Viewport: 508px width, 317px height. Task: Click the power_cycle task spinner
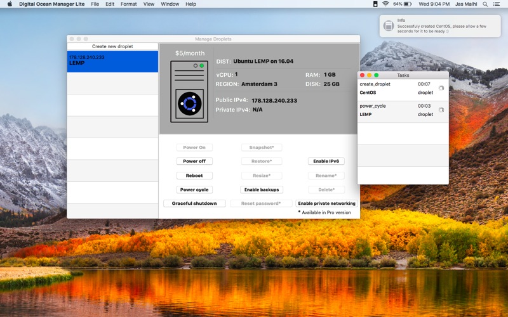pos(441,110)
